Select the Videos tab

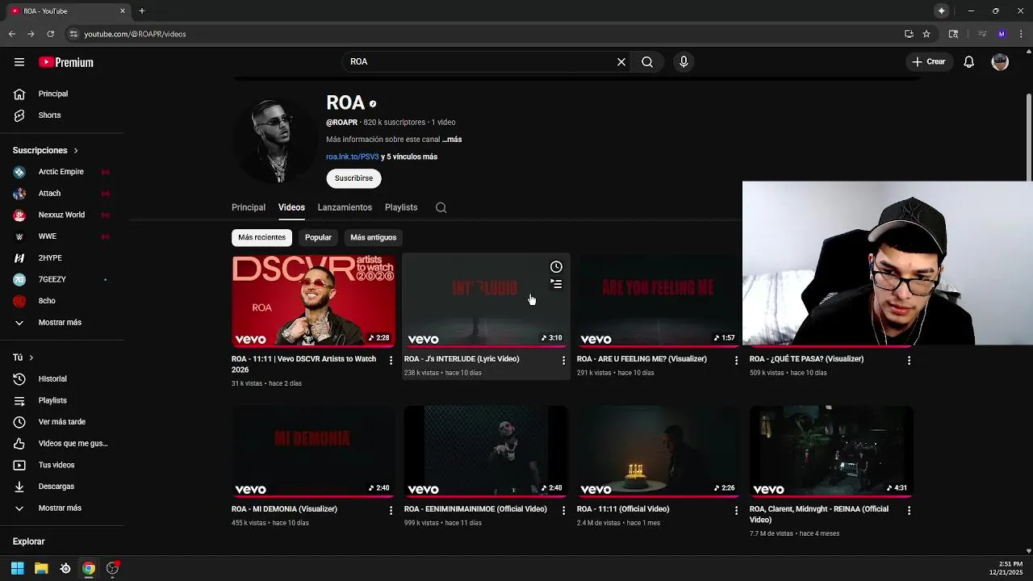(x=291, y=207)
